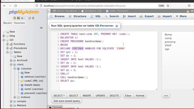Click the link-with-main-panel icon in sidebar
Viewport: 194px width, 109px height.
pos(41,28)
